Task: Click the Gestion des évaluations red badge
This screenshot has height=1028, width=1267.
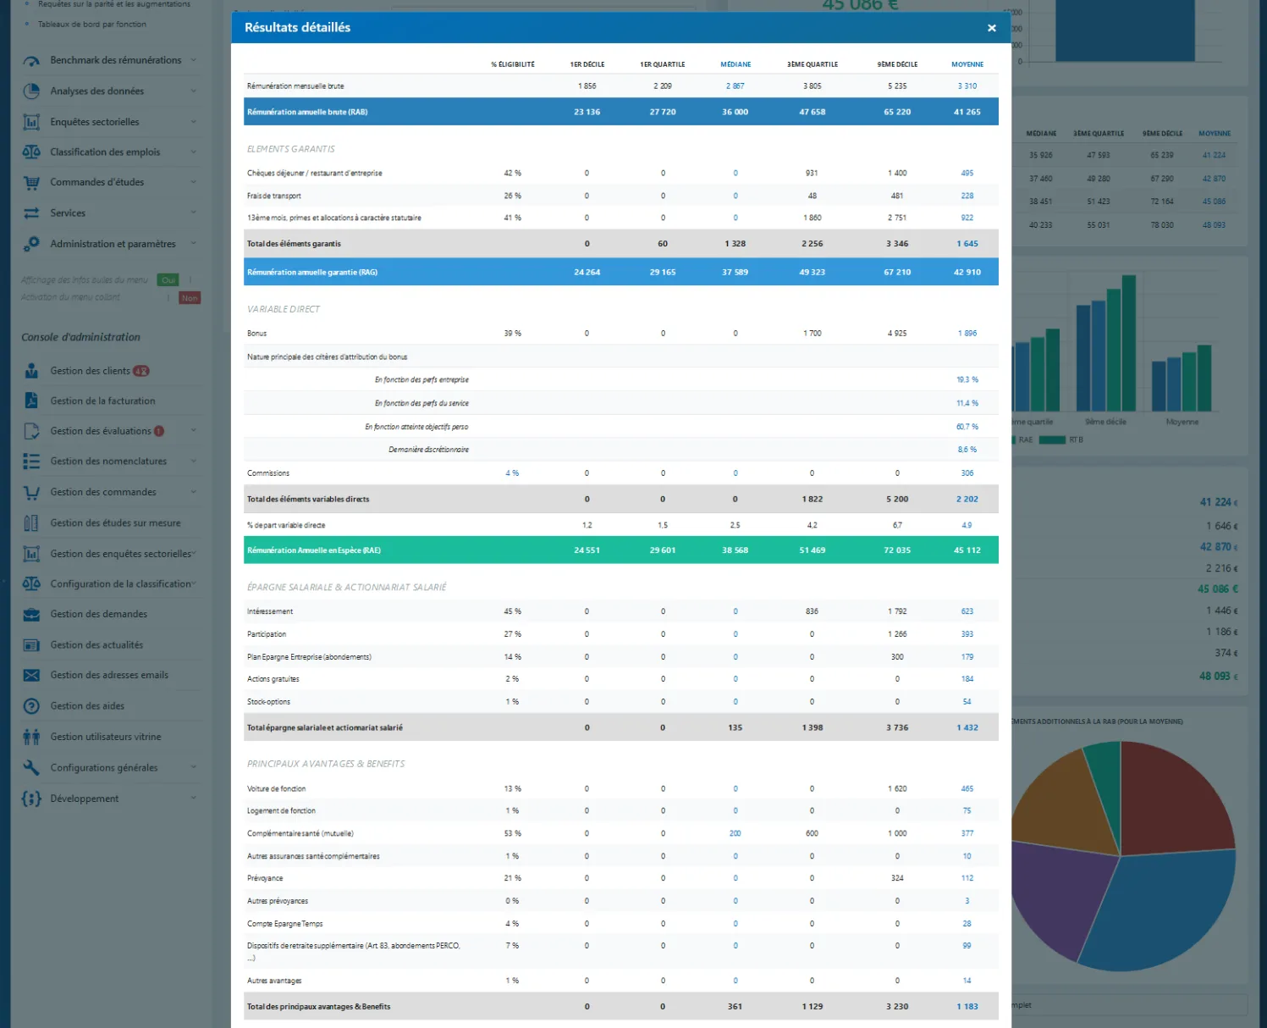Action: point(159,431)
